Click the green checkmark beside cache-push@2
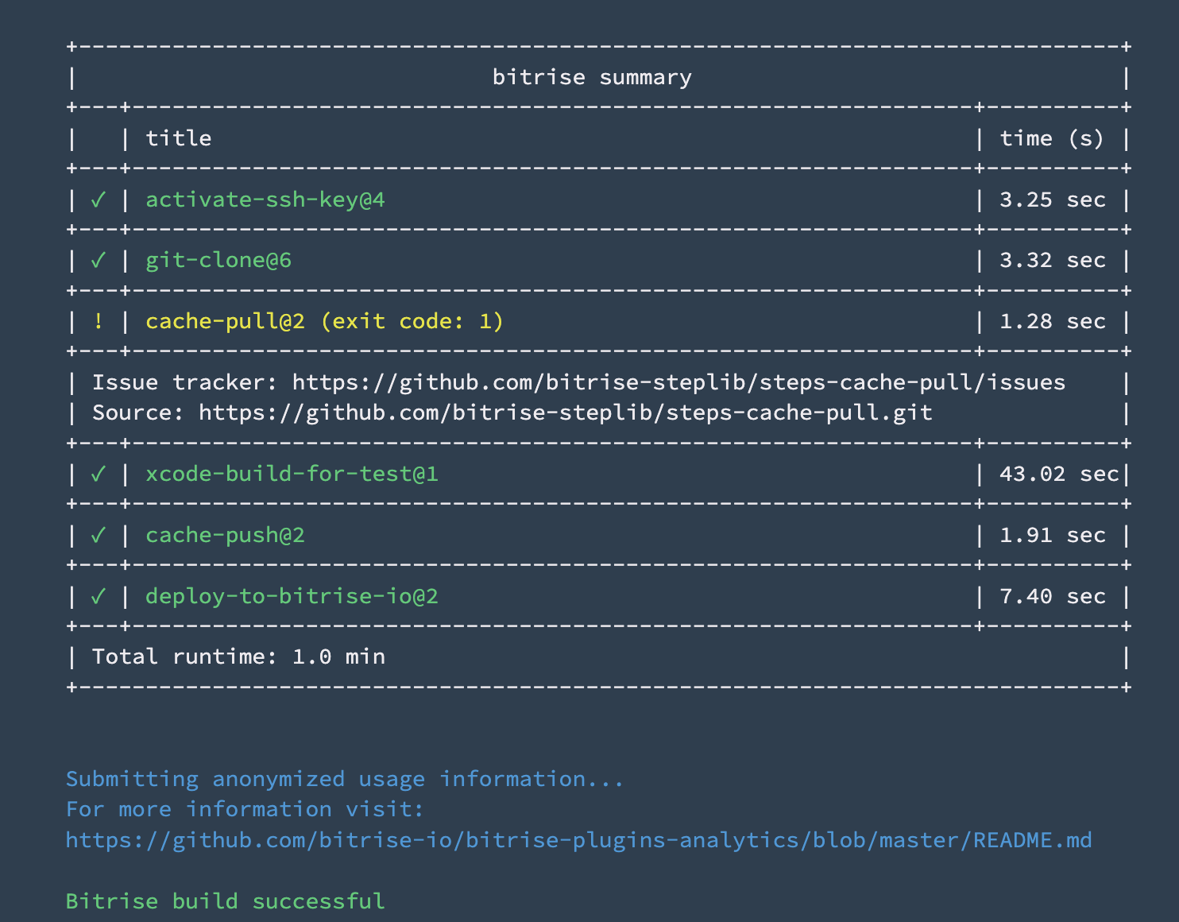The width and height of the screenshot is (1179, 922). 99,535
